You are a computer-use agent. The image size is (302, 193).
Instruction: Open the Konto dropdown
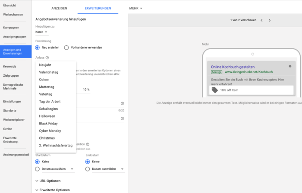(x=41, y=32)
